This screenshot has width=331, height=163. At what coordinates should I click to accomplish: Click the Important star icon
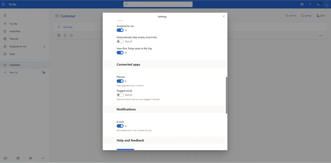[x=5, y=31]
